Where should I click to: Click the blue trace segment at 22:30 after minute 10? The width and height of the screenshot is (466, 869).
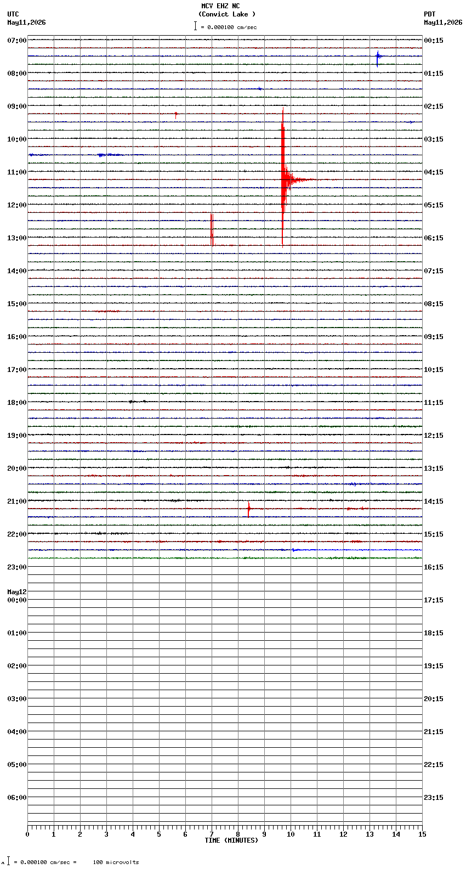[x=357, y=550]
